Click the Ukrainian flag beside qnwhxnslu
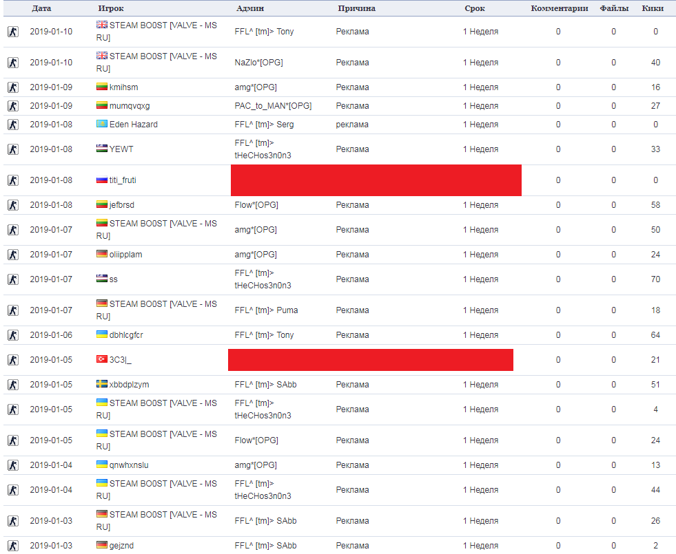This screenshot has height=554, width=676. coord(102,465)
